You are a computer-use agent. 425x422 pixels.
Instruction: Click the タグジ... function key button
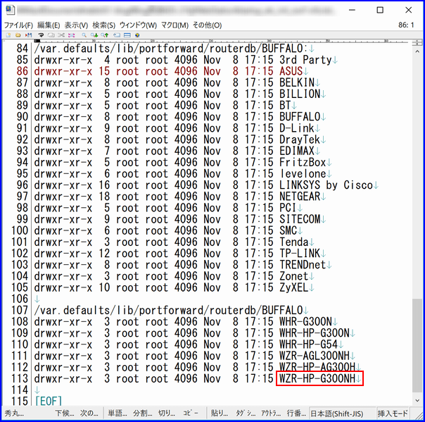pos(246,414)
